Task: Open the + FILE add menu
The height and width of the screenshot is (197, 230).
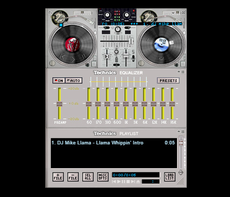Action: tap(58, 177)
